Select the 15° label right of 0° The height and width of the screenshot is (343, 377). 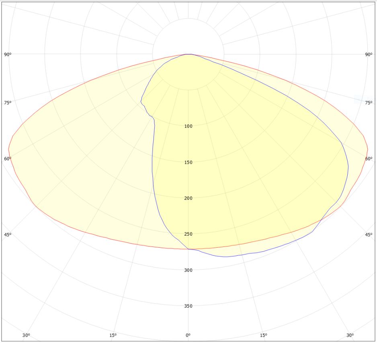point(263,335)
